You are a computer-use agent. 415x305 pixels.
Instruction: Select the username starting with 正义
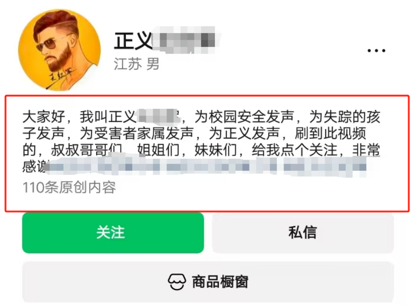[167, 41]
